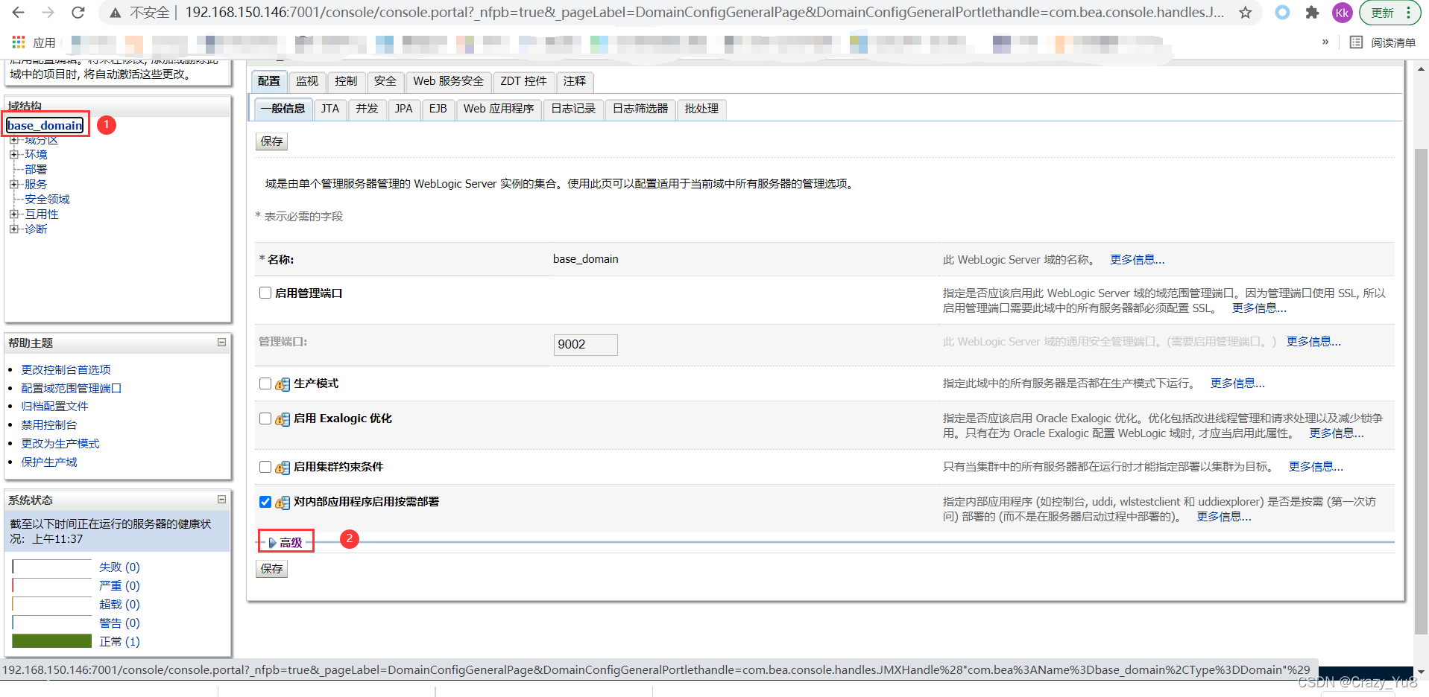This screenshot has width=1429, height=697.
Task: Click 更多信息 link for 名称 field
Action: click(x=1137, y=259)
